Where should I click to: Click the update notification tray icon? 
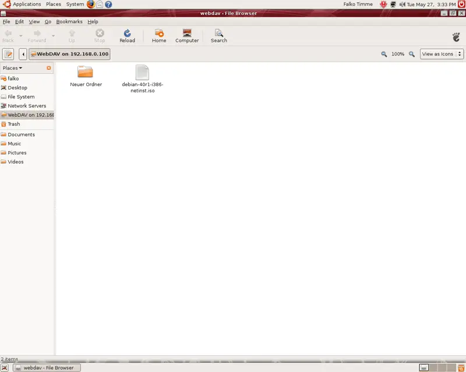(383, 4)
